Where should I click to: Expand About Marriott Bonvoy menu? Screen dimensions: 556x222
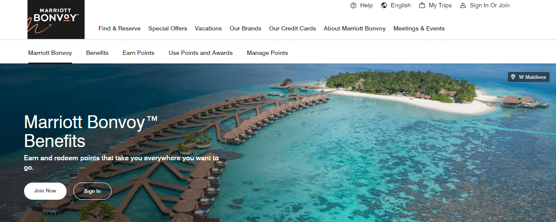pyautogui.click(x=355, y=28)
